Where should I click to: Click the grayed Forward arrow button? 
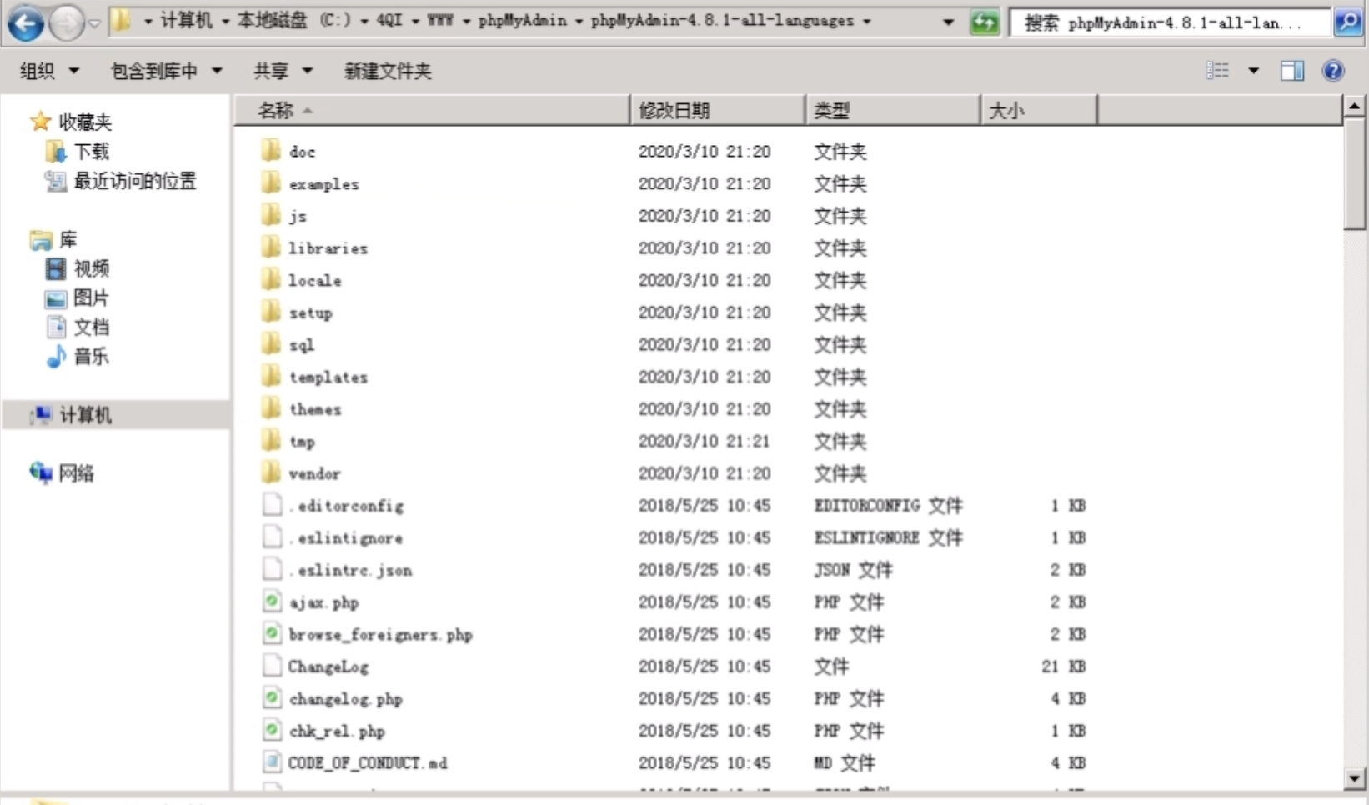point(66,22)
